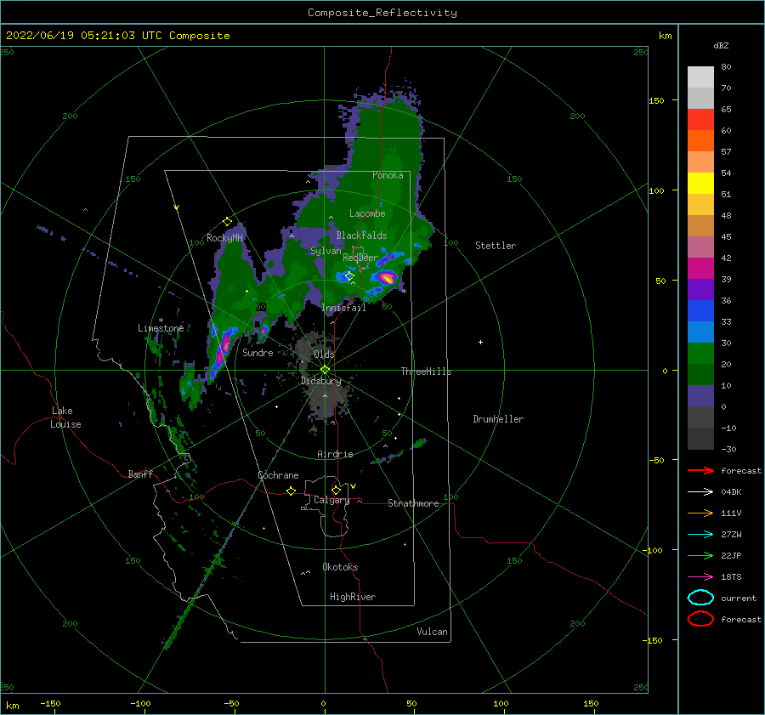Image resolution: width=765 pixels, height=715 pixels.
Task: Click the HighRiver label
Action: [x=353, y=597]
